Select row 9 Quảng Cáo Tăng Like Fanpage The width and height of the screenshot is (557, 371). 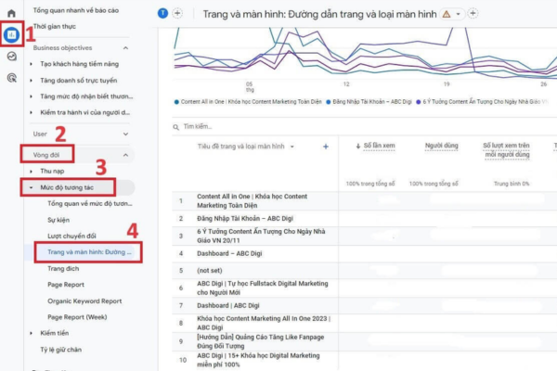[x=261, y=341]
